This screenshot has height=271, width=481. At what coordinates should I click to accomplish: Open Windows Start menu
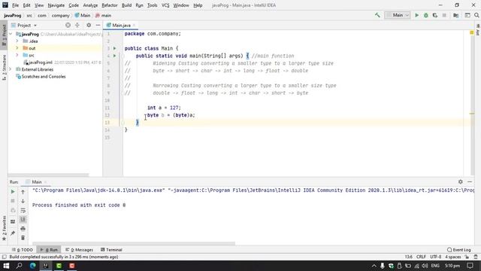click(6, 266)
